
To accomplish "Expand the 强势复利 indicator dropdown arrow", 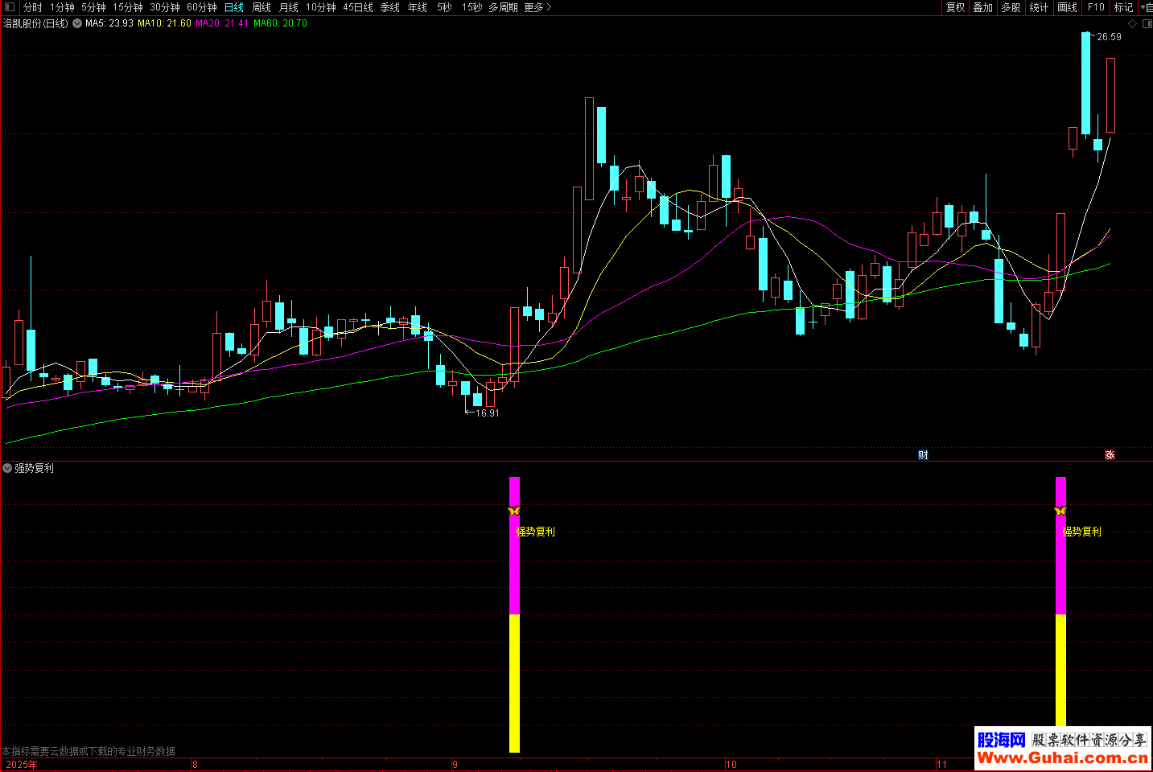I will 7,468.
